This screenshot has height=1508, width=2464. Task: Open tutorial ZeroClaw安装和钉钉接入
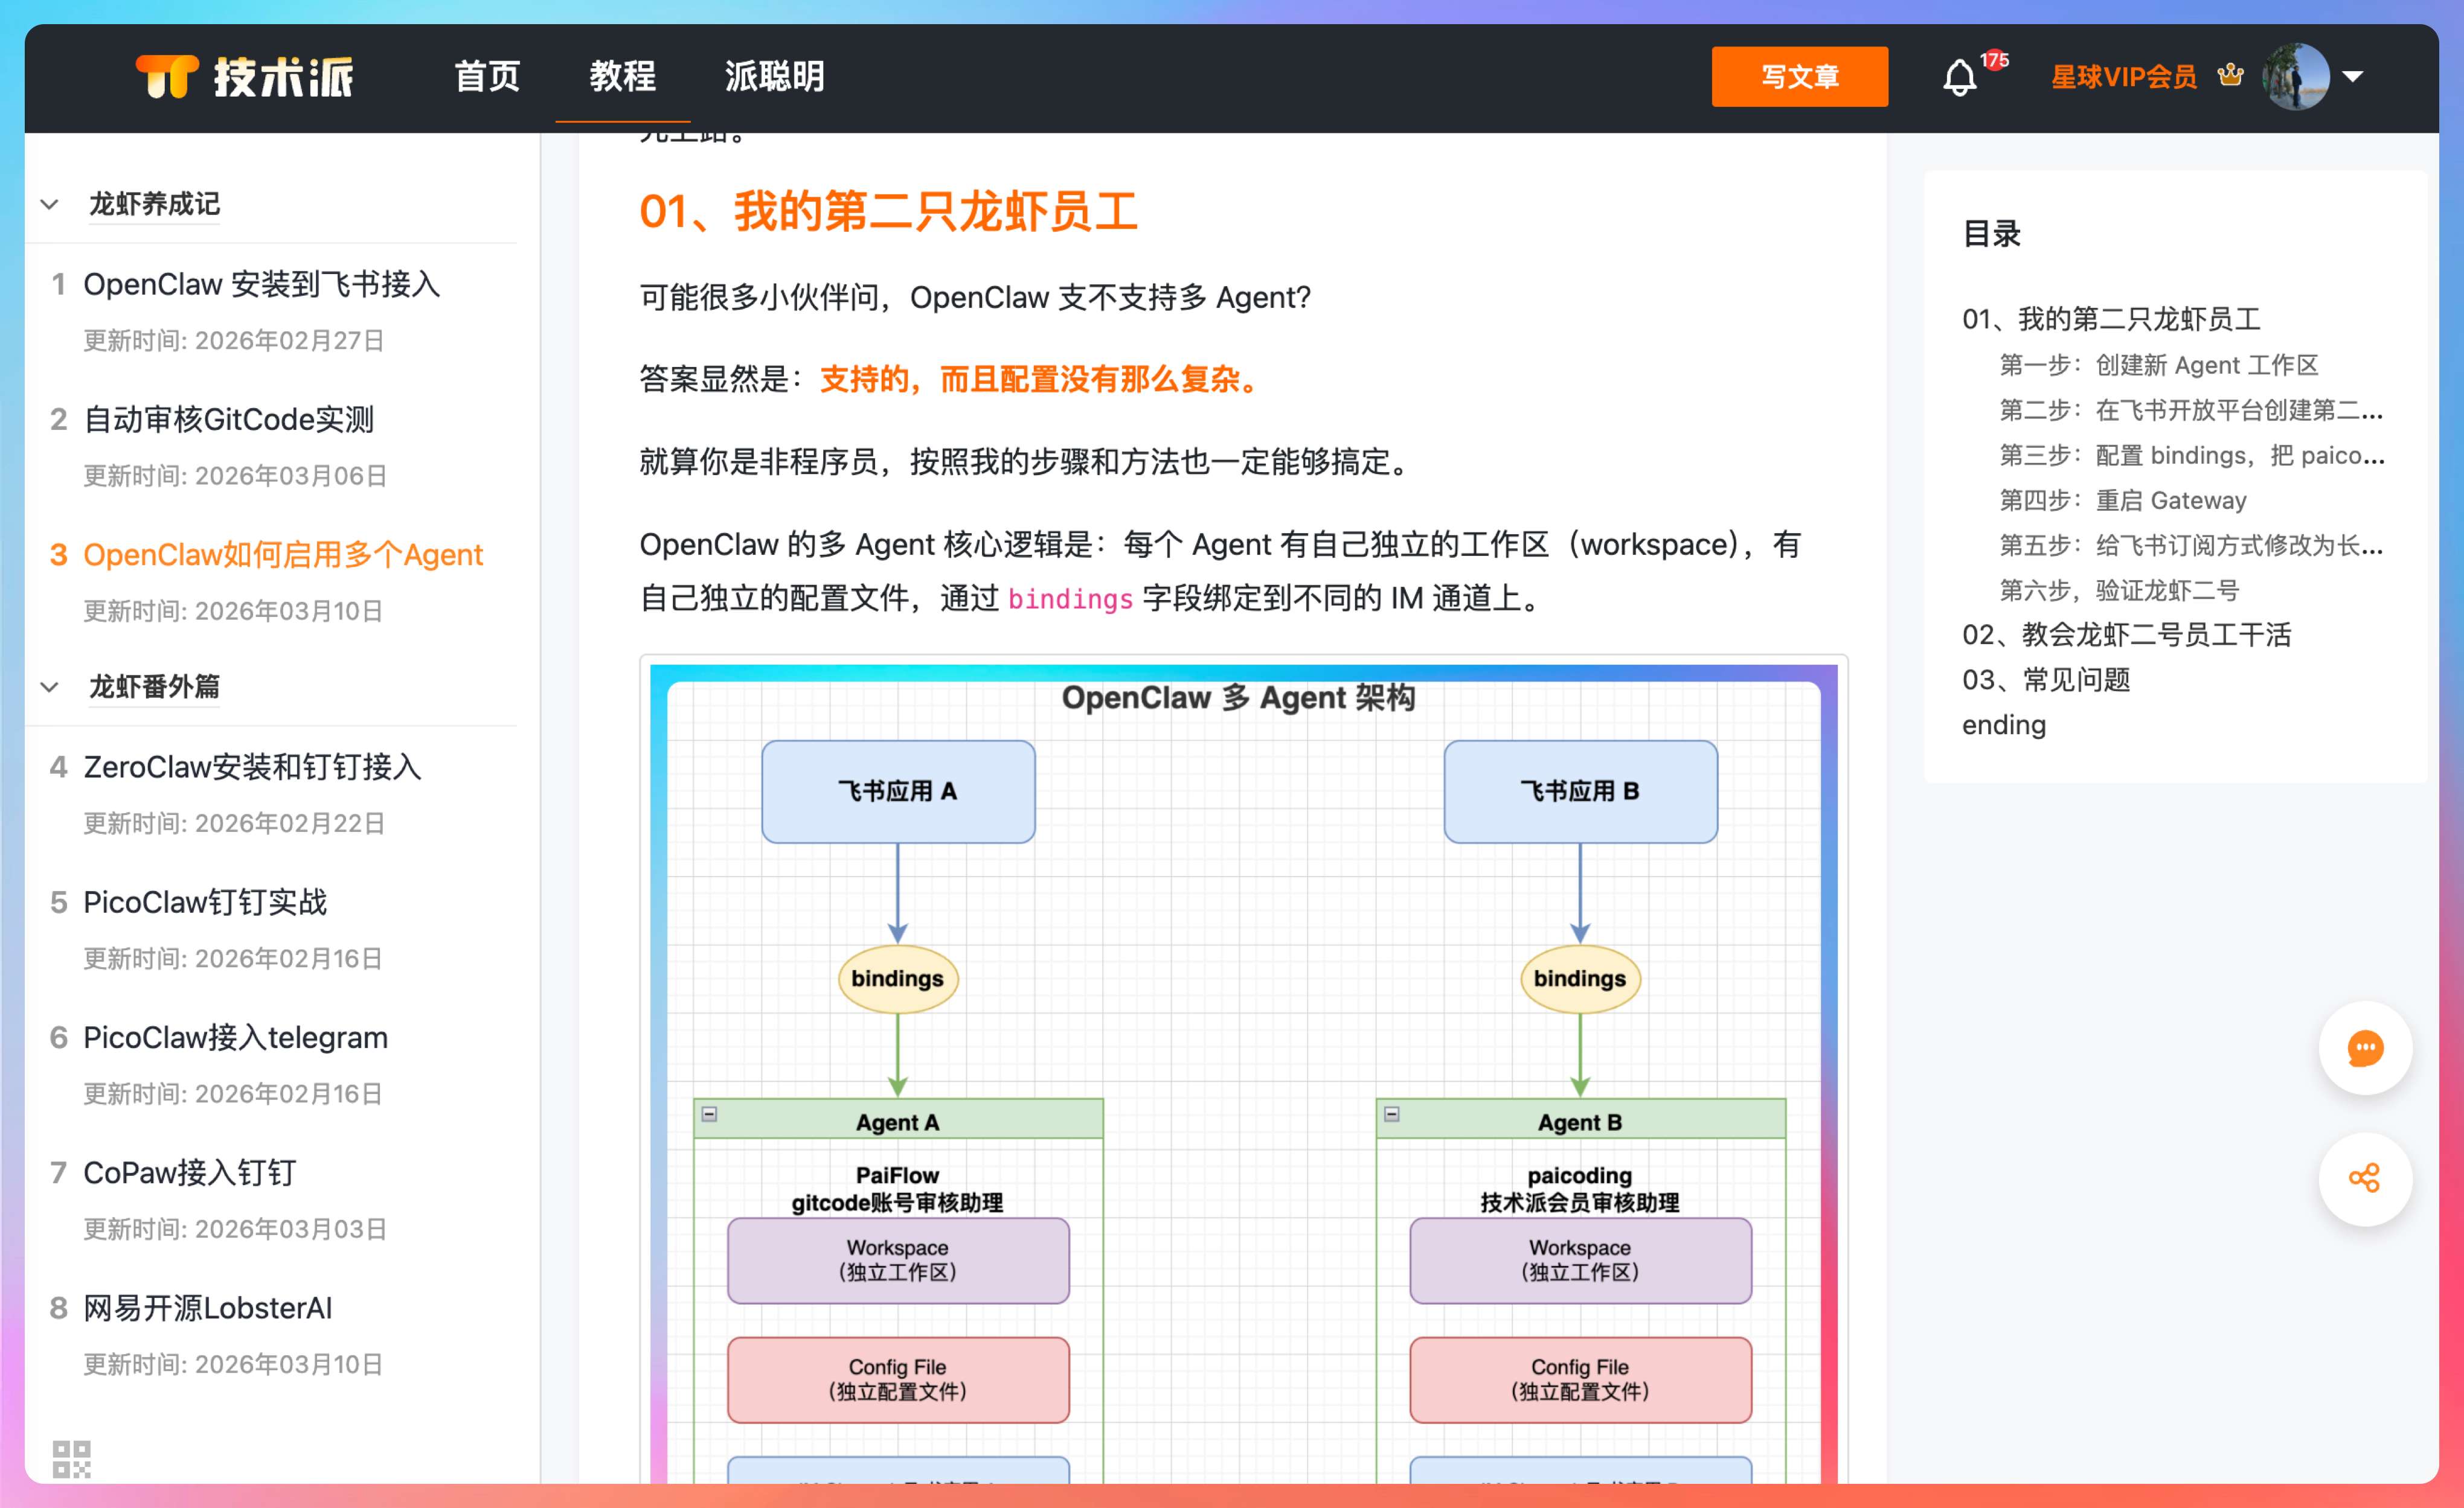point(252,767)
